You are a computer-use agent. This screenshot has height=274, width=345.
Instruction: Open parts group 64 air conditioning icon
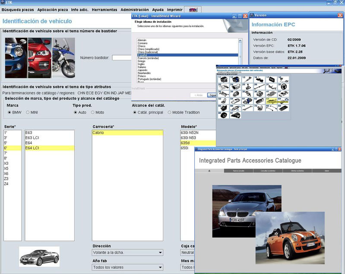(283, 101)
